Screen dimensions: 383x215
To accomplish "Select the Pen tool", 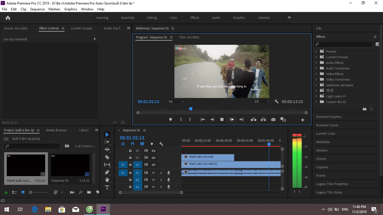I will click(107, 172).
